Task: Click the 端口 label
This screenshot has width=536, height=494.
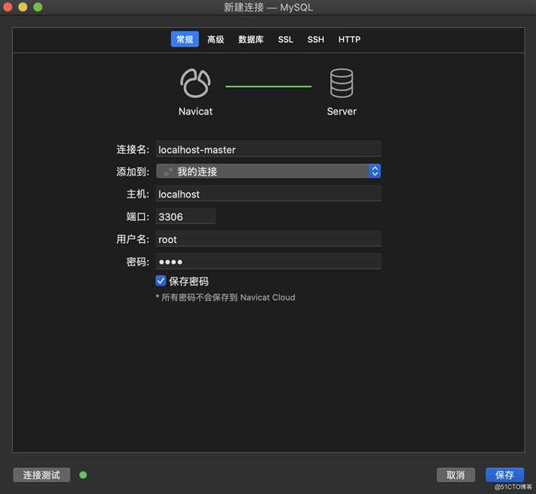Action: click(138, 216)
